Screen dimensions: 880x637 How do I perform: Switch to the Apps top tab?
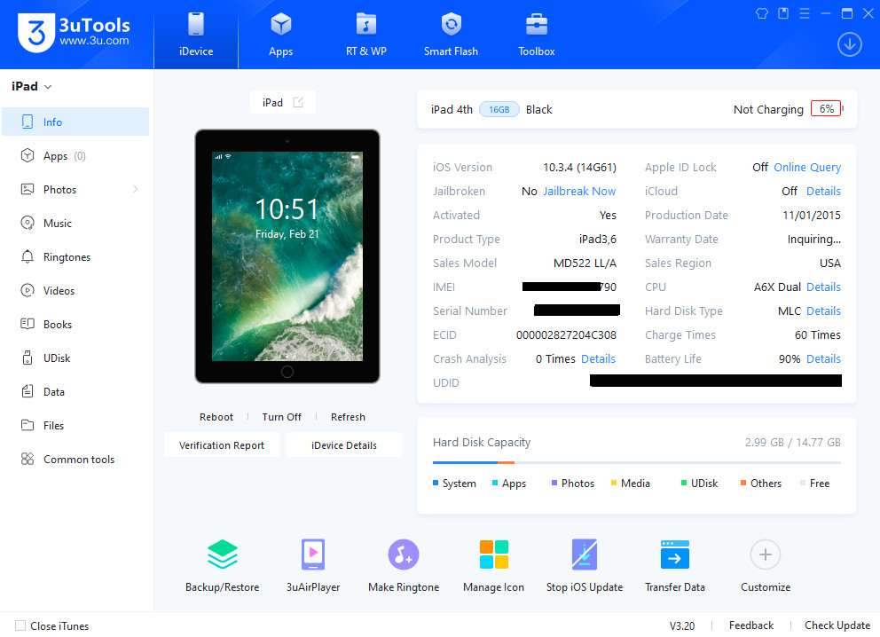[280, 35]
